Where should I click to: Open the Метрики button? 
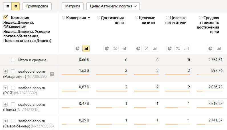[72, 6]
